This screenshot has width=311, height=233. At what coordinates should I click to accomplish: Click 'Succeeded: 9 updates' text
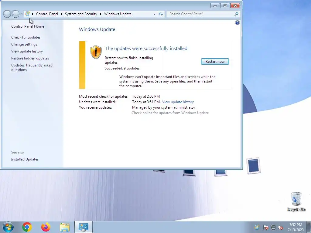pyautogui.click(x=122, y=68)
